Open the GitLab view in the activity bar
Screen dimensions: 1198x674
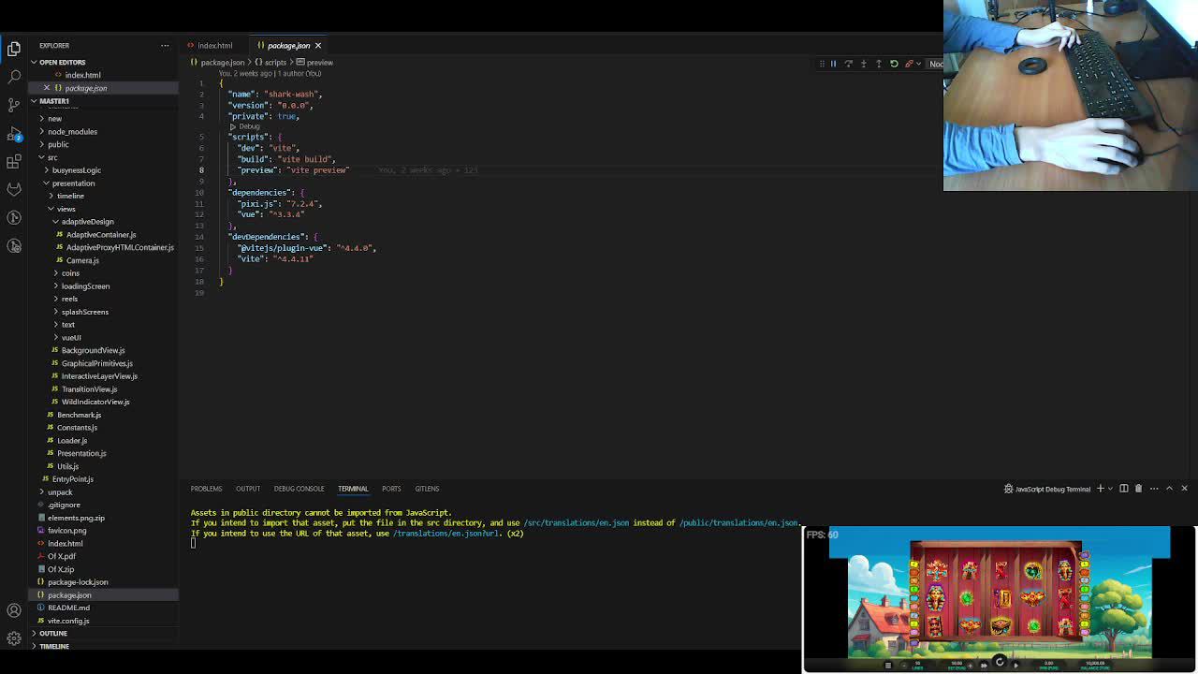(x=14, y=189)
